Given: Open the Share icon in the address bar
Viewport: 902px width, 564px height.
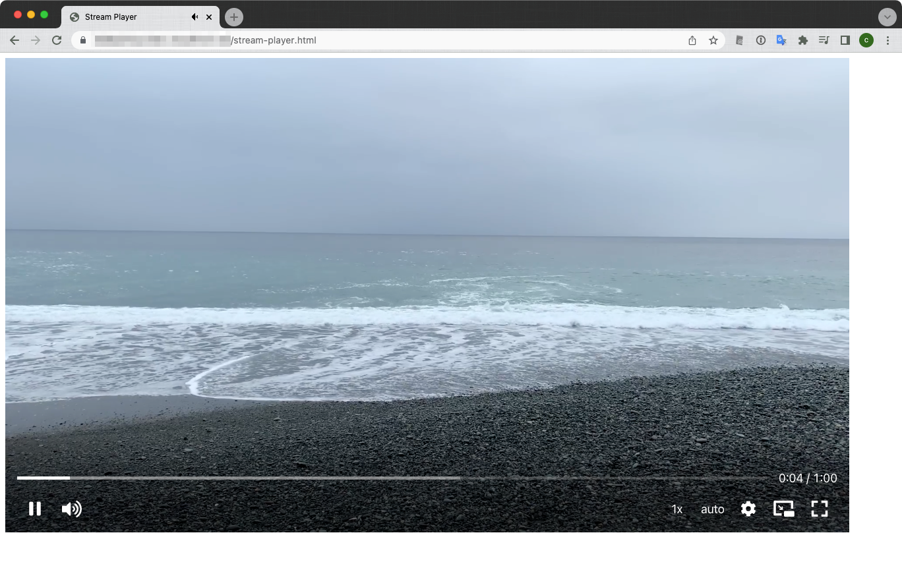Looking at the screenshot, I should click(x=692, y=40).
